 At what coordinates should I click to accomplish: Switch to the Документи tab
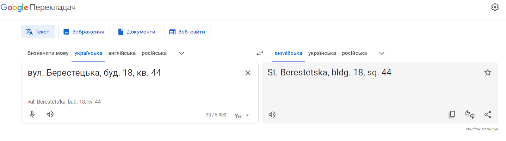tap(137, 32)
